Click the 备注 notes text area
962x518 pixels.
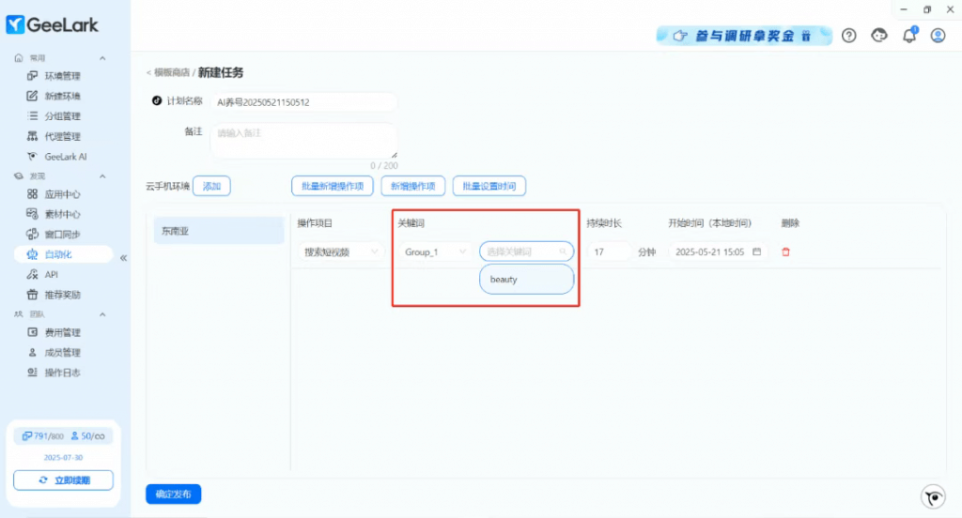coord(303,141)
